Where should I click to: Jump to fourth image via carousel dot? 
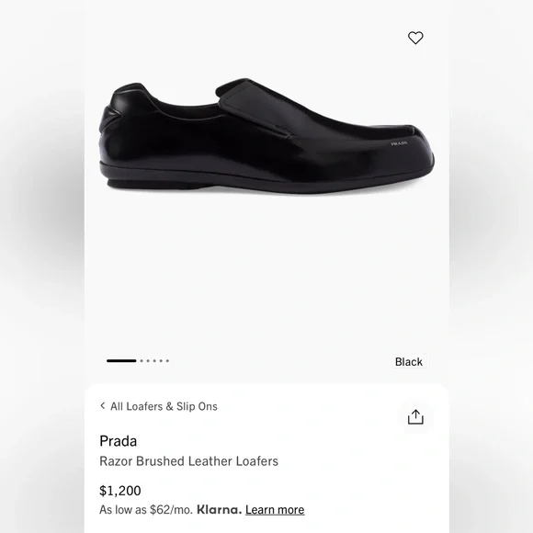click(x=154, y=360)
